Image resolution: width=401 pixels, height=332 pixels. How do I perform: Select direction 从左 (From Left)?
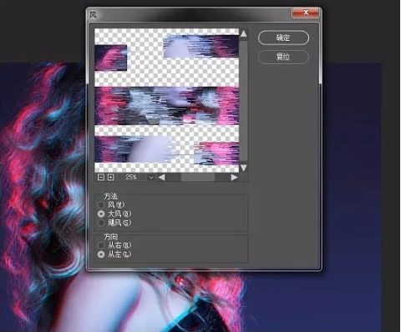(101, 254)
